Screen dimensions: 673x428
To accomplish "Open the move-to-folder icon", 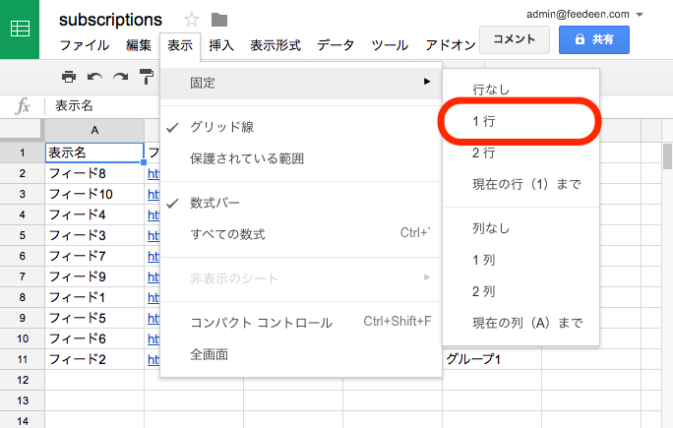I will [219, 20].
